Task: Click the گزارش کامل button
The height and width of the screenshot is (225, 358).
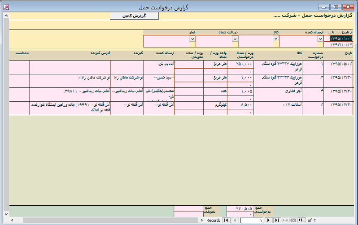Action: pyautogui.click(x=134, y=16)
